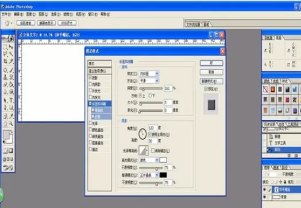
Task: Confirm dialog with the 好 (OK) button
Action: [x=211, y=63]
